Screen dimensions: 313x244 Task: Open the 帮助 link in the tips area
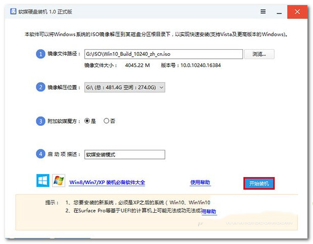(x=209, y=211)
